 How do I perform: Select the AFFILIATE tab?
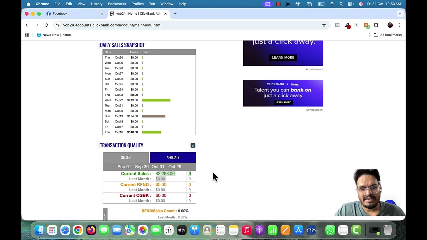tap(173, 157)
